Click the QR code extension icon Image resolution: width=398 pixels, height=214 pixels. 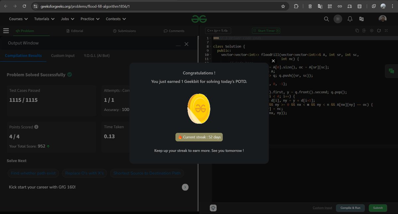(x=330, y=6)
